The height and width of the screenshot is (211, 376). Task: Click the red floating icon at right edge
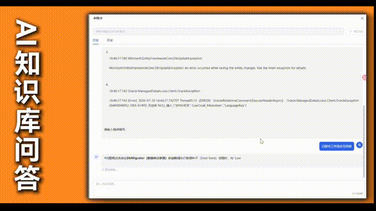coord(364,77)
